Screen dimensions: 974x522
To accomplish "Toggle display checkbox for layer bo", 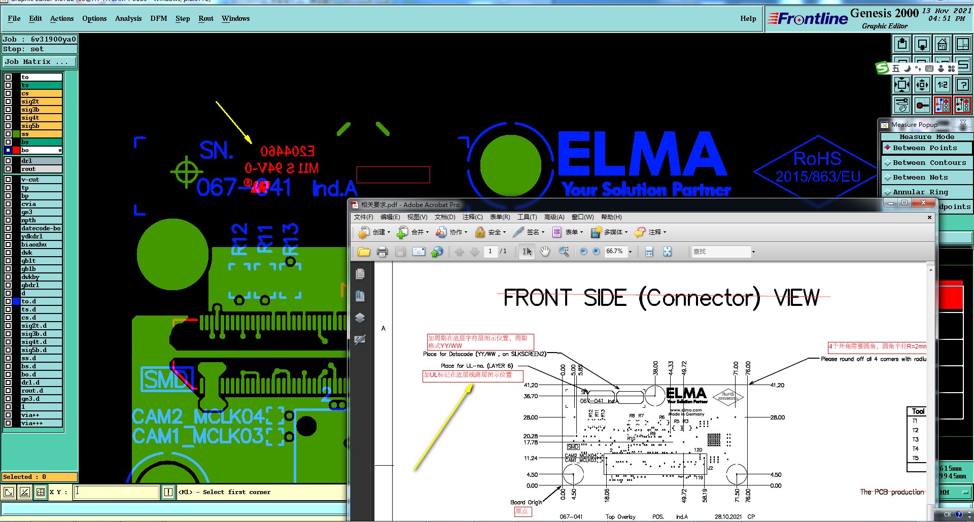I will (x=8, y=150).
